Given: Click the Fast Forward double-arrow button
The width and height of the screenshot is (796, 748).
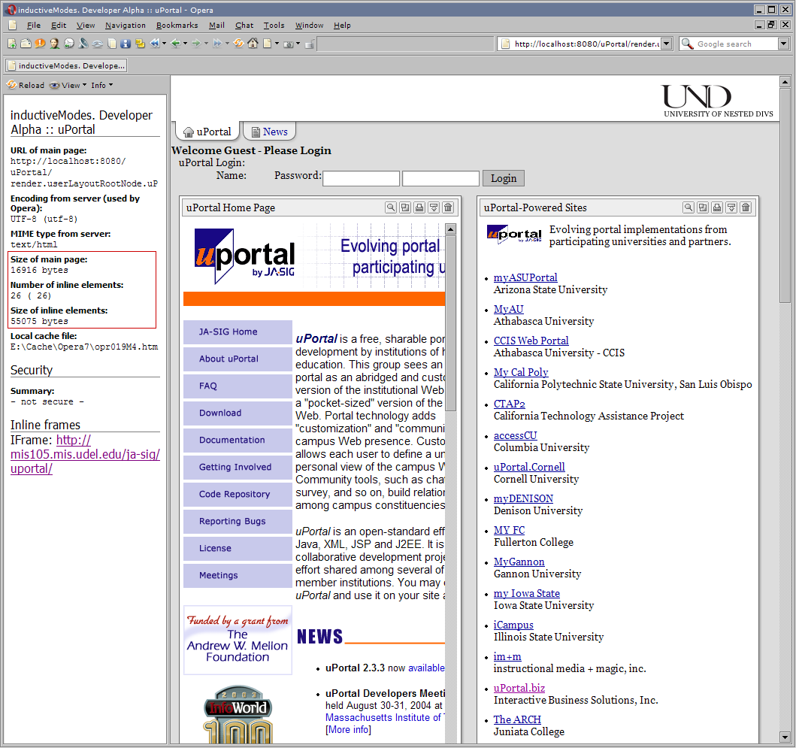Looking at the screenshot, I should 218,44.
